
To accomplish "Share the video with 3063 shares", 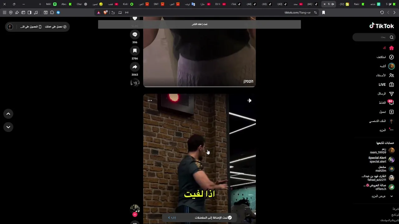I will coord(135,67).
